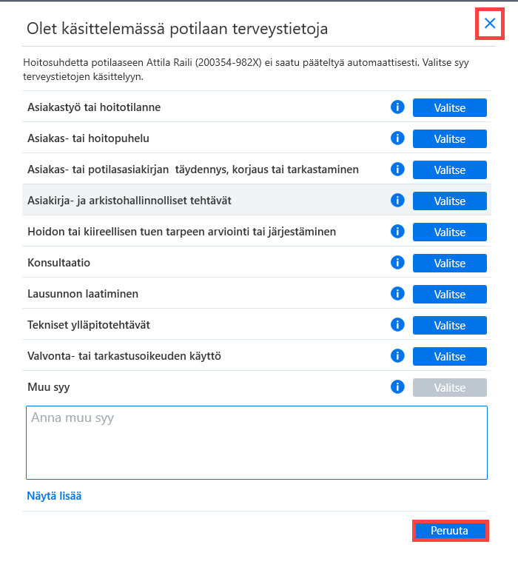Pick Valitse beside Konsultaatio
The width and height of the screenshot is (518, 570).
[x=450, y=264]
